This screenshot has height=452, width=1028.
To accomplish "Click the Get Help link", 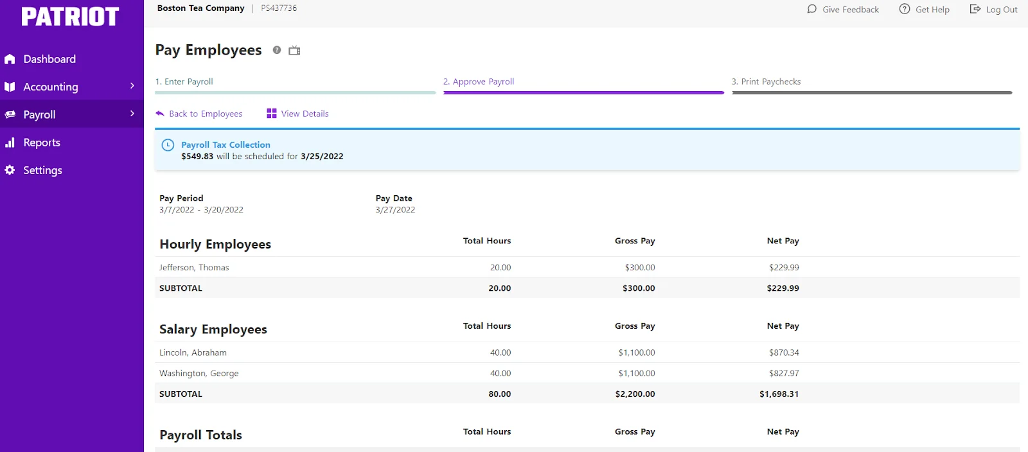I will click(932, 10).
